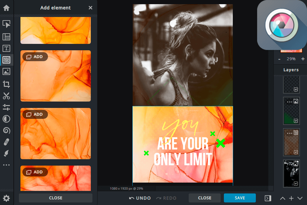The width and height of the screenshot is (307, 205).
Task: Zoom in with the plus icon
Action: click(x=303, y=59)
